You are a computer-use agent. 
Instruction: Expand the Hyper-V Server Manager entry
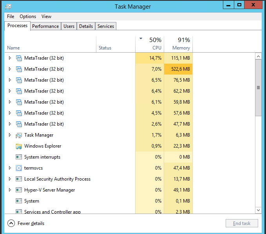pos(10,190)
